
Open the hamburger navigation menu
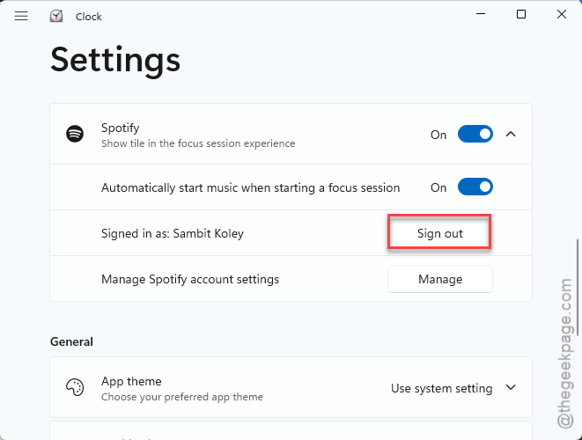pos(21,16)
